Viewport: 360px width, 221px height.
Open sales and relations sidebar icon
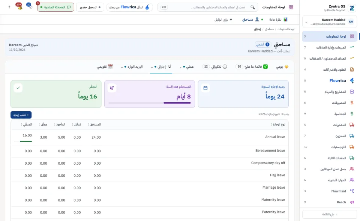352,47
